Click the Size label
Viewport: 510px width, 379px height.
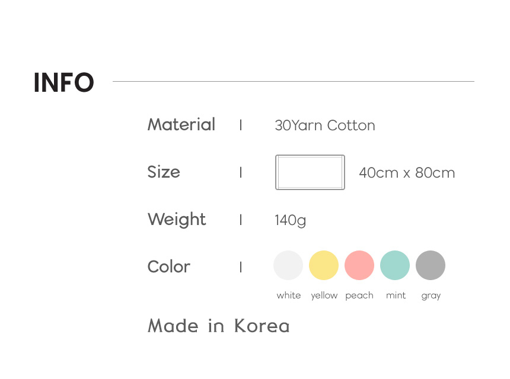point(164,172)
